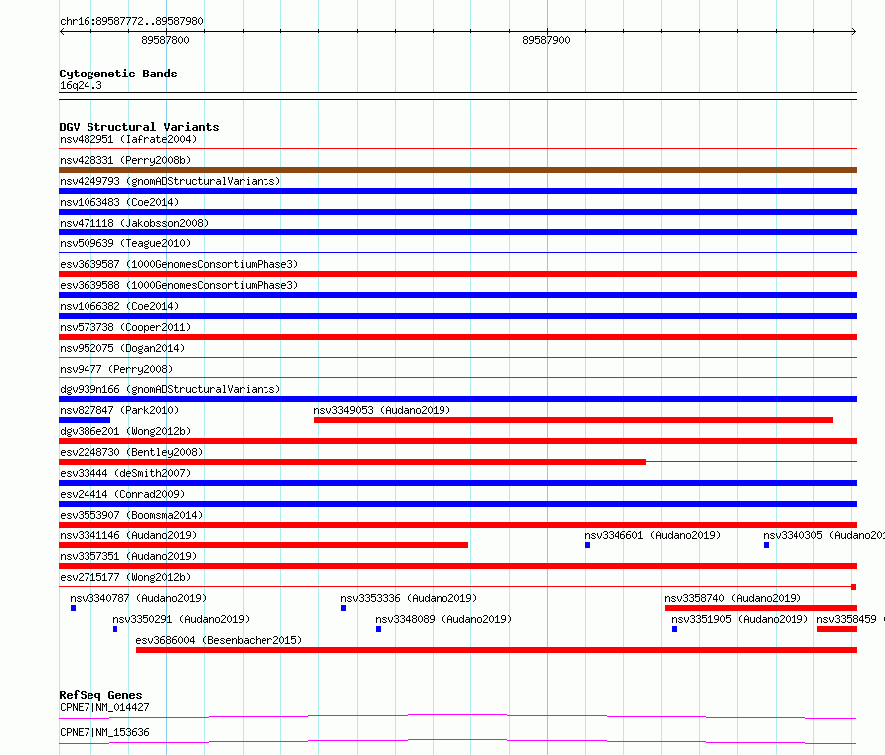Select the nsv3348089 (Audano2019) blue marker
885x755 pixels.
coord(378,629)
